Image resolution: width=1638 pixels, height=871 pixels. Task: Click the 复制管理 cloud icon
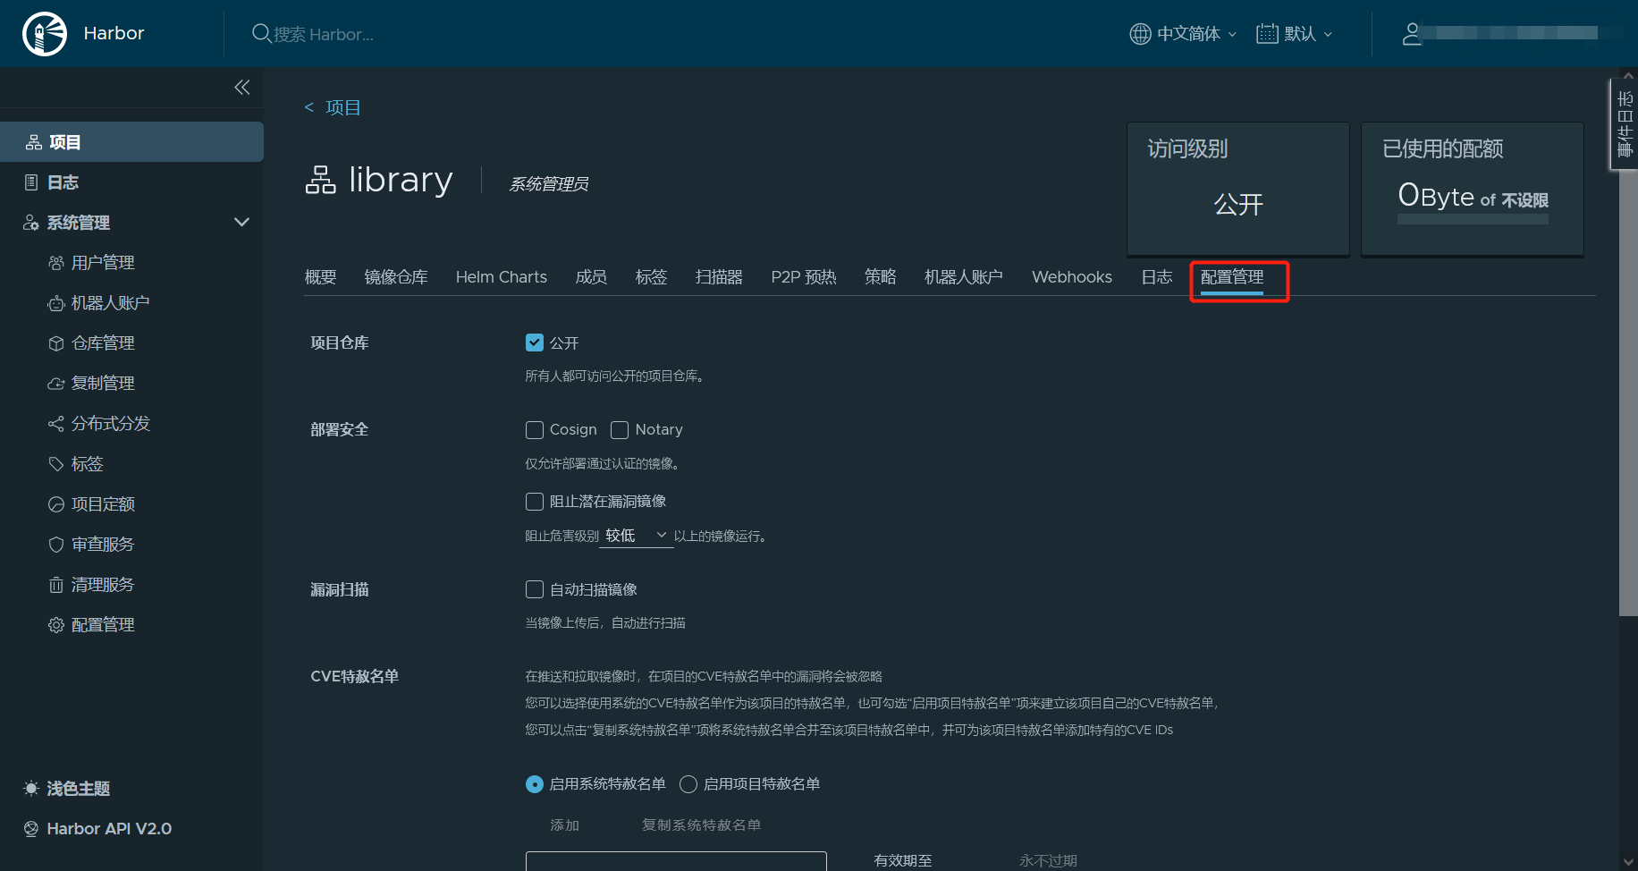tap(56, 384)
